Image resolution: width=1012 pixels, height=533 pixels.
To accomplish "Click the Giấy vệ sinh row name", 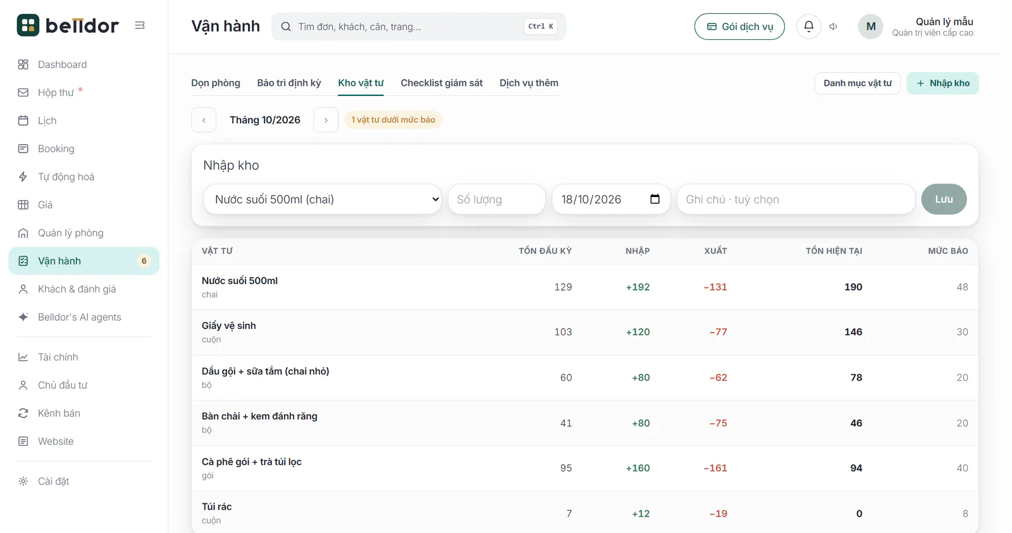I will click(x=229, y=326).
